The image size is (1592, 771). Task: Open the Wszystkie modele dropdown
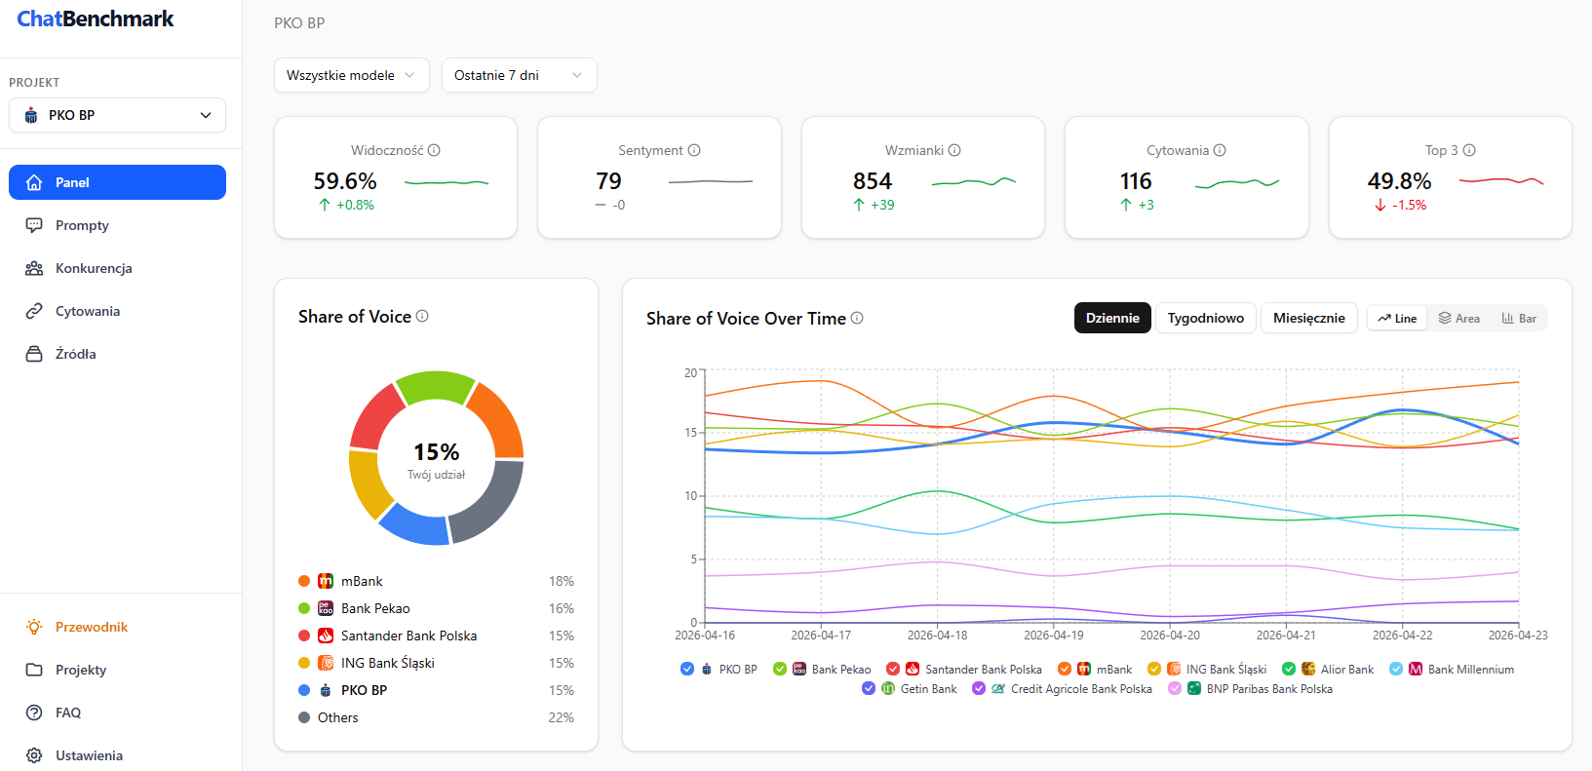click(x=352, y=75)
